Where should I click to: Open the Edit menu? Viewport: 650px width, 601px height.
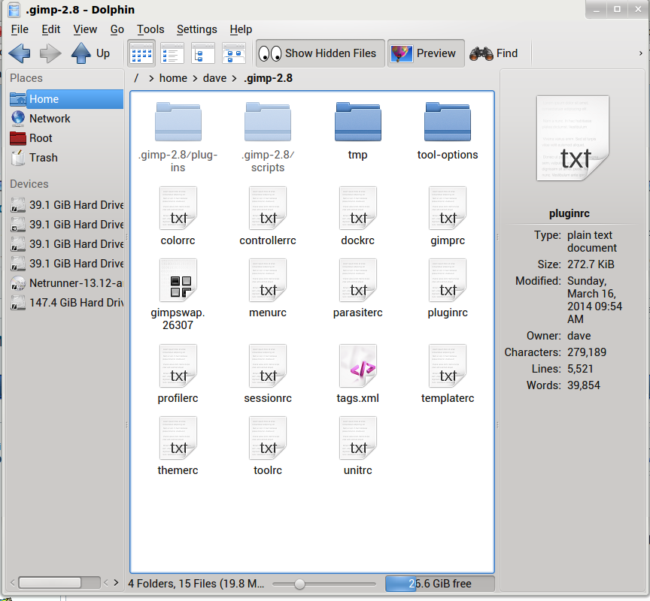[x=50, y=29]
